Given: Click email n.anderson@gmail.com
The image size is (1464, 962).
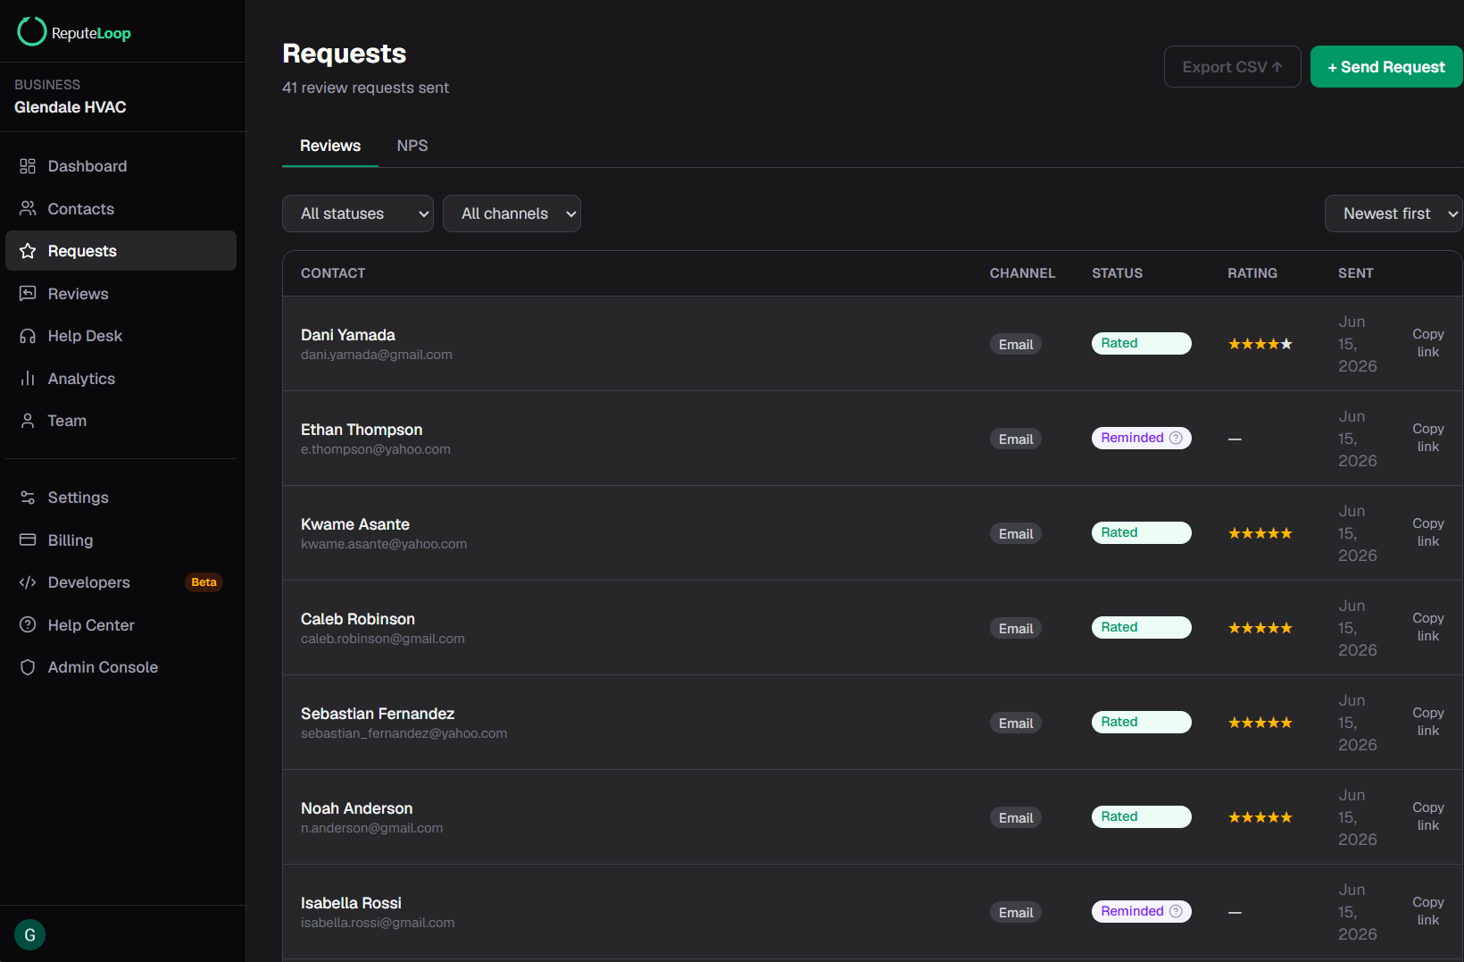Looking at the screenshot, I should [371, 828].
